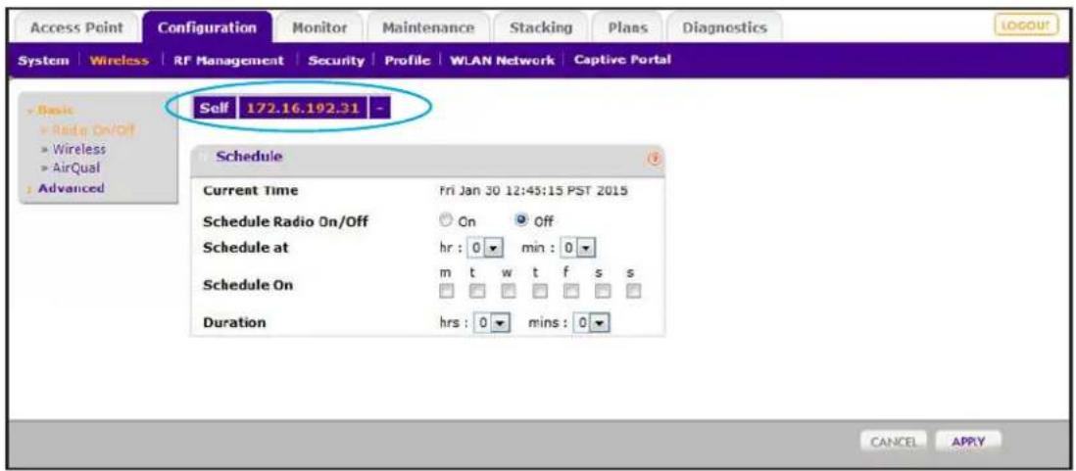Image resolution: width=1076 pixels, height=471 pixels.
Task: Open the Plans tab
Action: pos(628,28)
